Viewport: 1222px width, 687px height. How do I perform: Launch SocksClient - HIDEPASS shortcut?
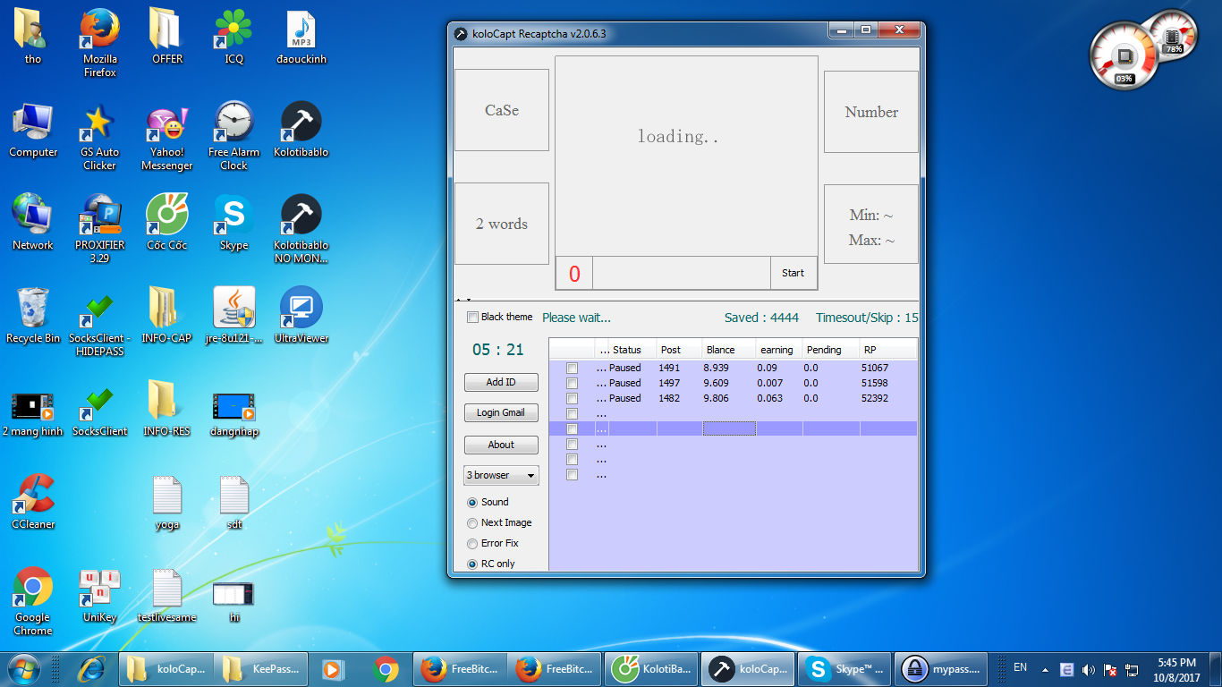pos(99,322)
